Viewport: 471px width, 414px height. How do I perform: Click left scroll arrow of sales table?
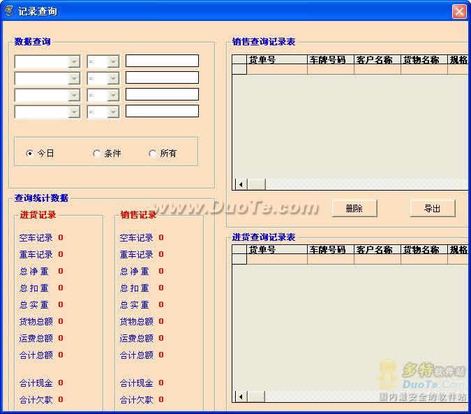241,184
